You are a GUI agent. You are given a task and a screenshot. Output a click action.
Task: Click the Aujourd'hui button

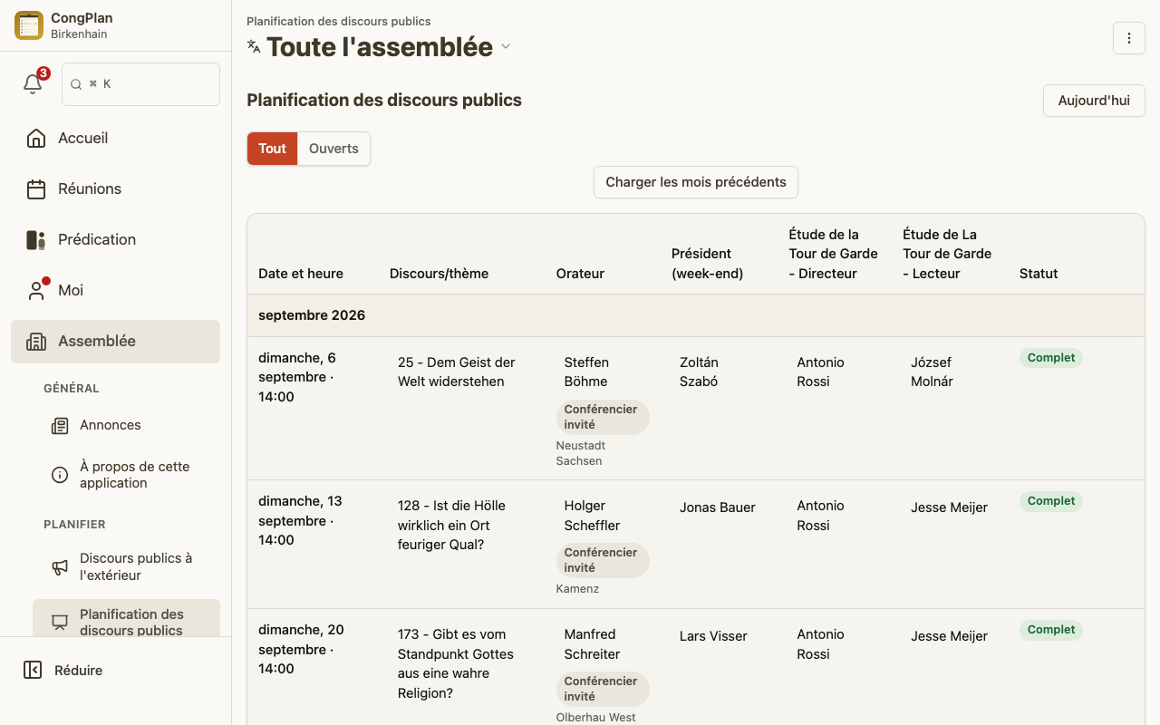pyautogui.click(x=1094, y=101)
